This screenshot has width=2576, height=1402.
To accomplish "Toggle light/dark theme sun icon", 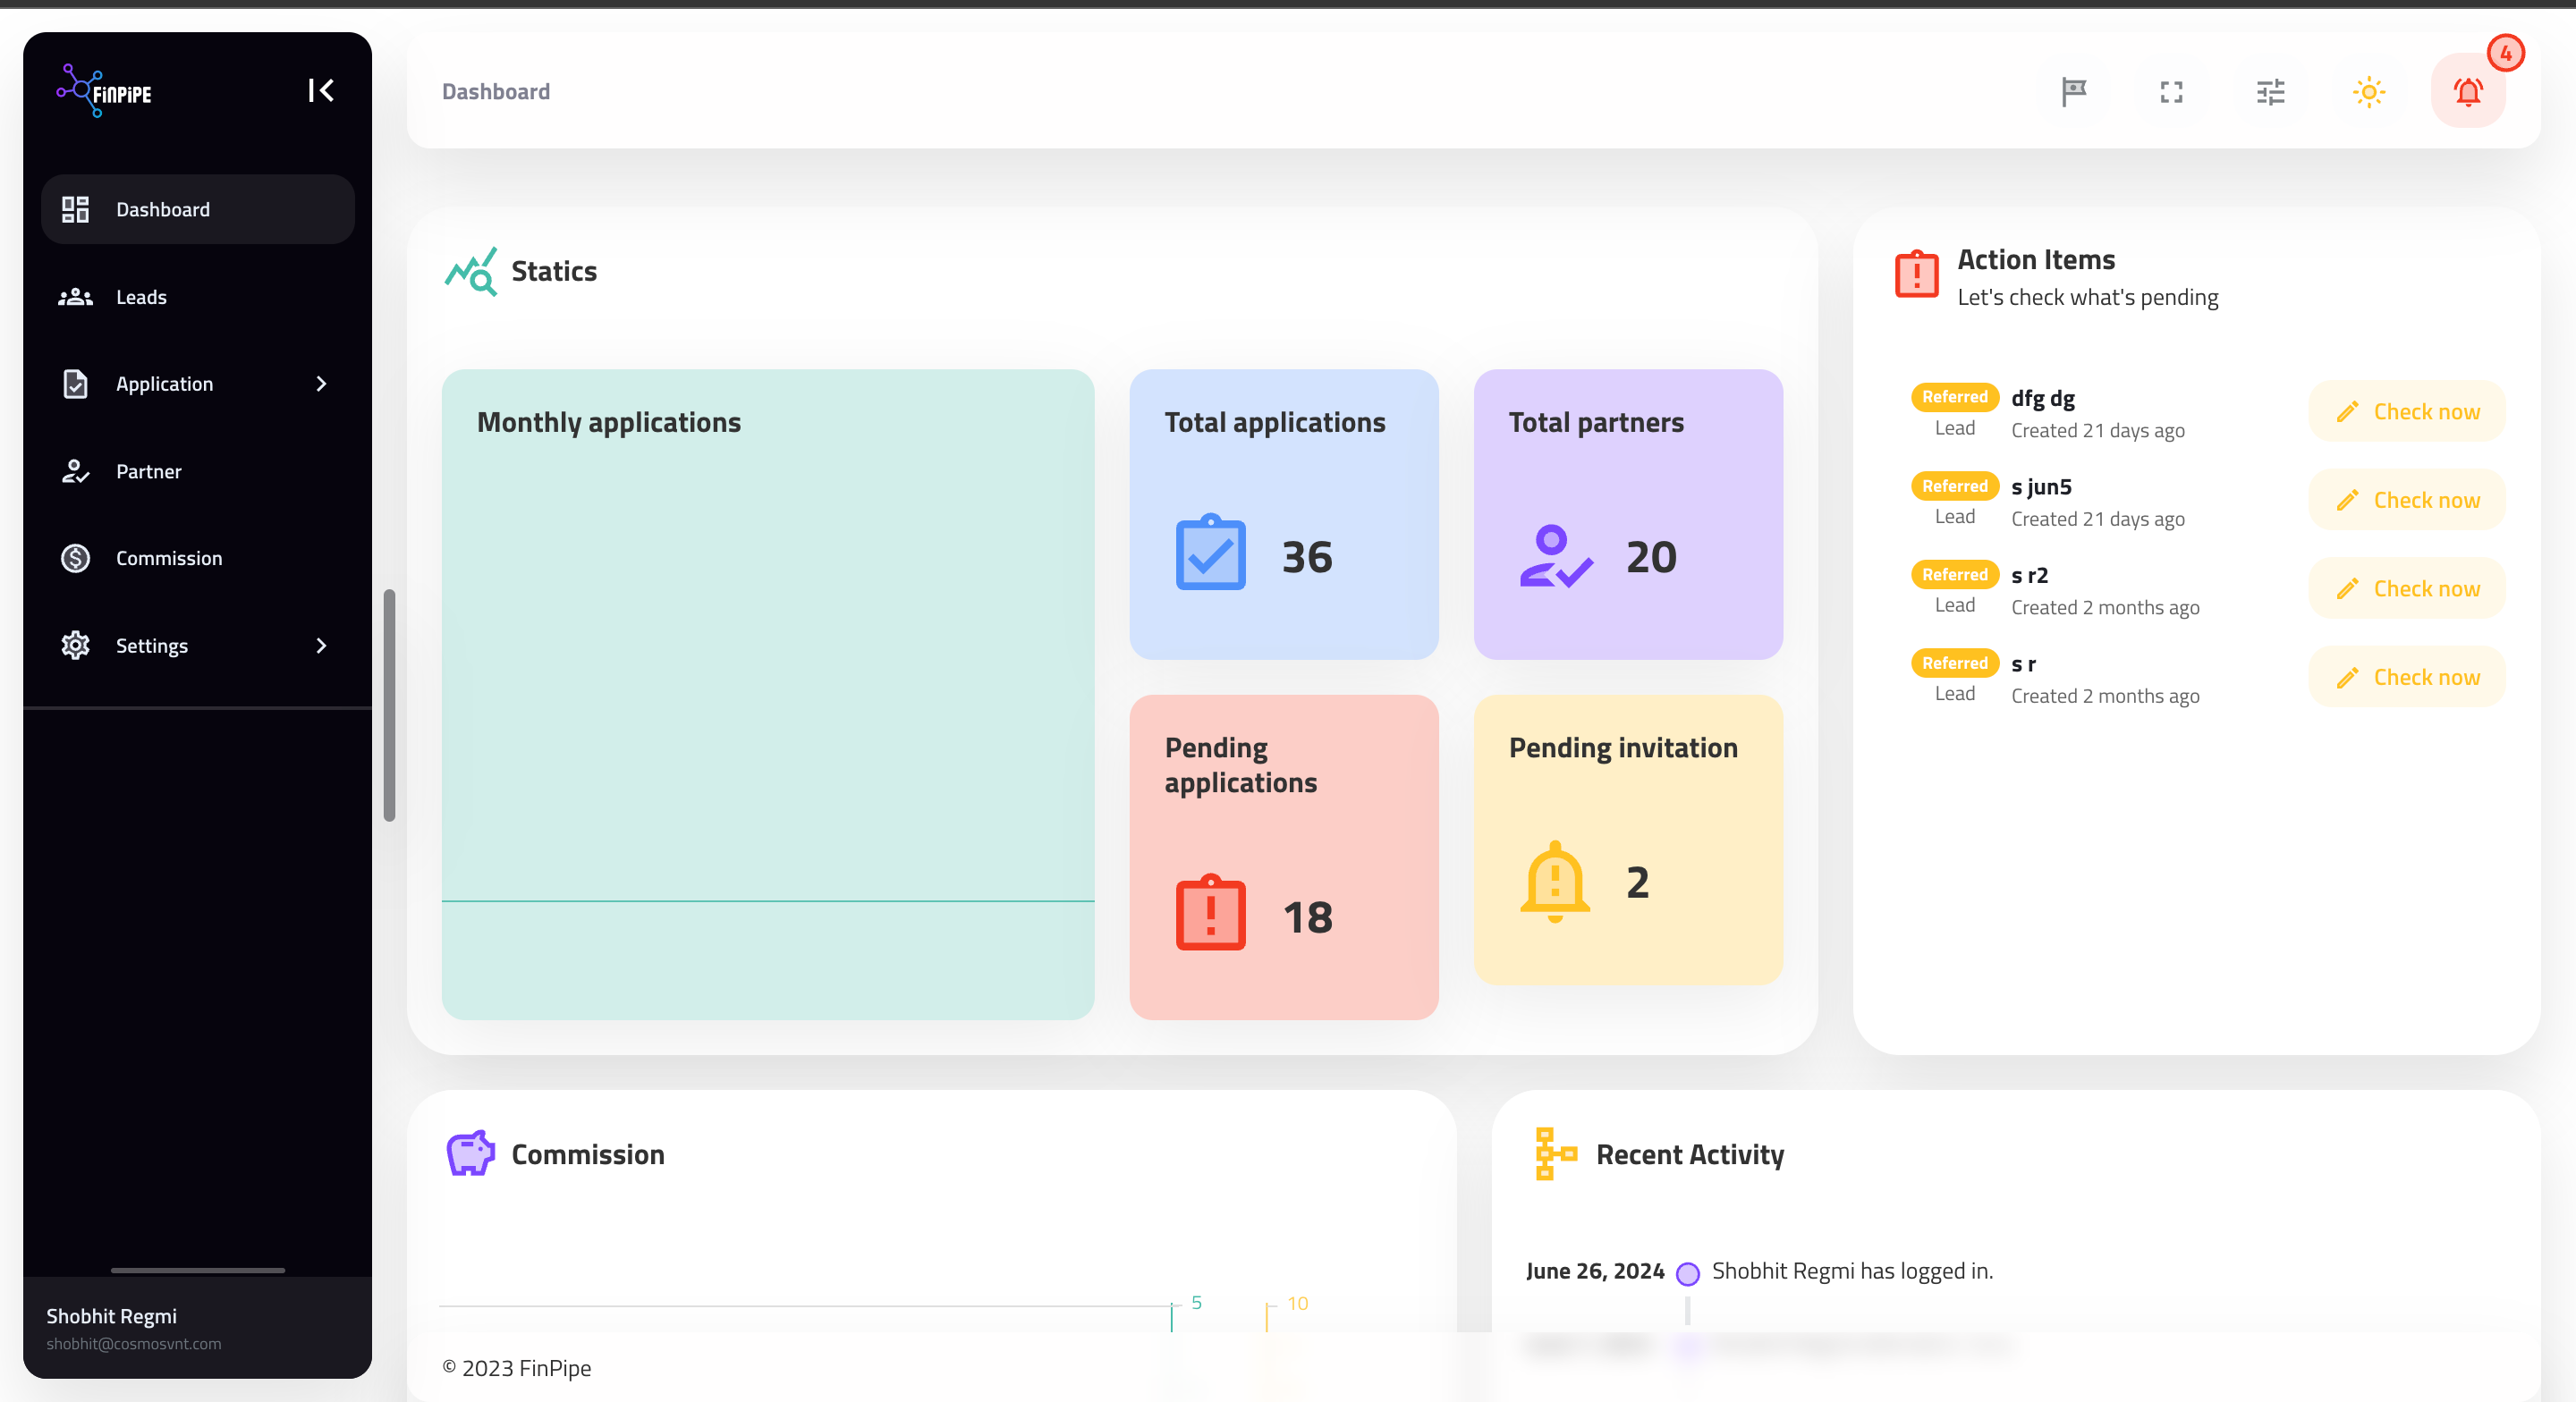I will click(2369, 92).
